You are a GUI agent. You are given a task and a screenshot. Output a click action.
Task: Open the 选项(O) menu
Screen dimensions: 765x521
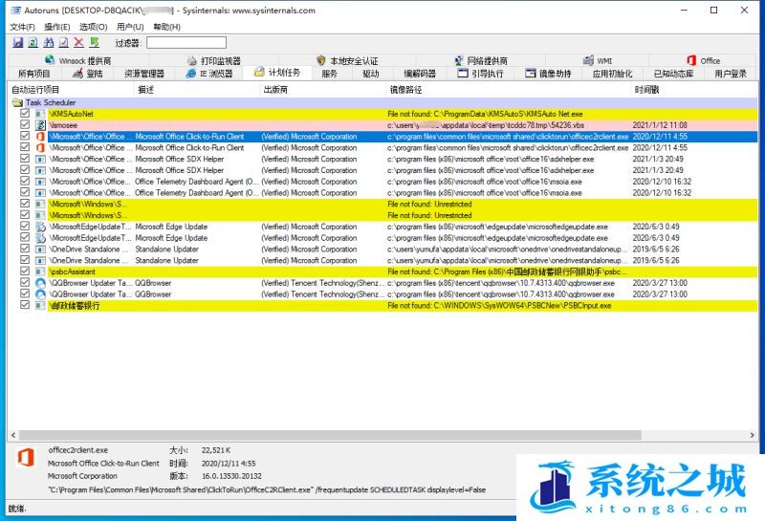pos(93,27)
